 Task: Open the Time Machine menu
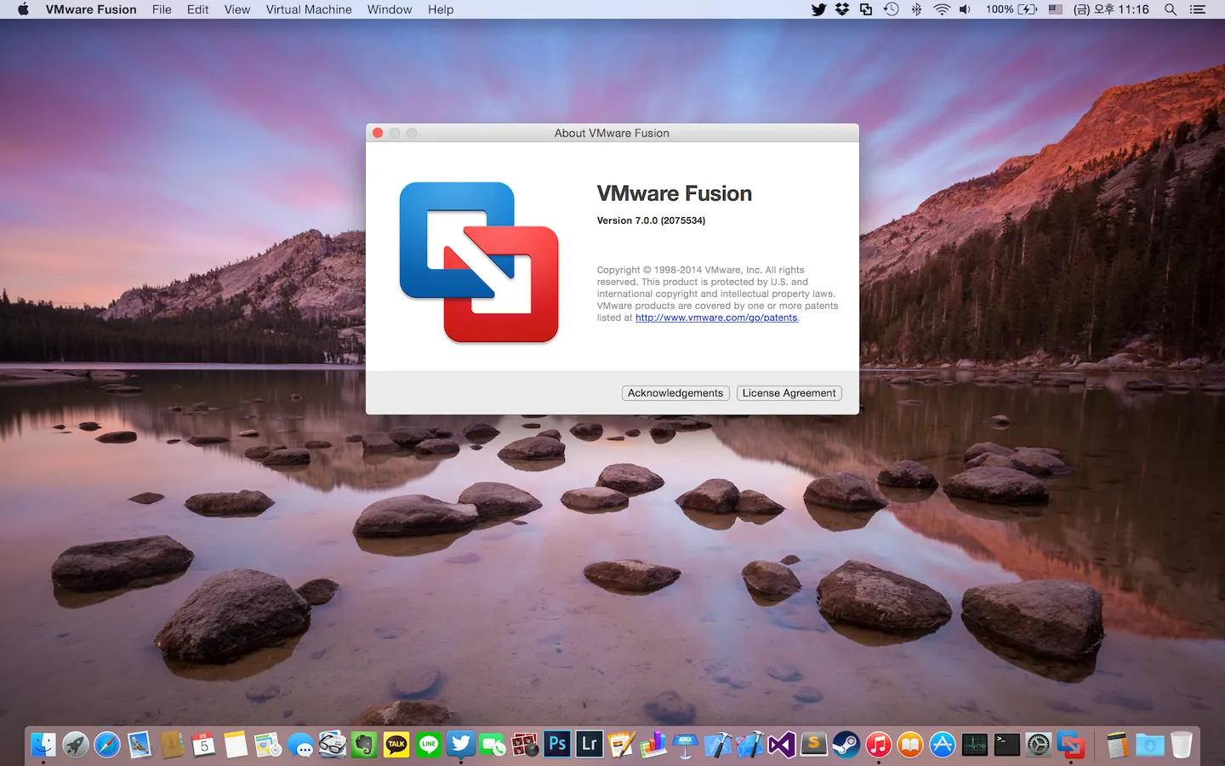click(x=892, y=9)
